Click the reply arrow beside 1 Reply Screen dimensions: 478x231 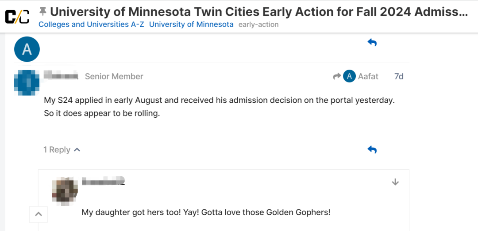click(372, 150)
